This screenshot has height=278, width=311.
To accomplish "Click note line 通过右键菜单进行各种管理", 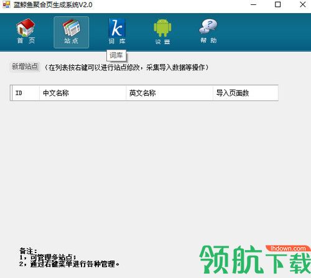I will click(x=69, y=264).
